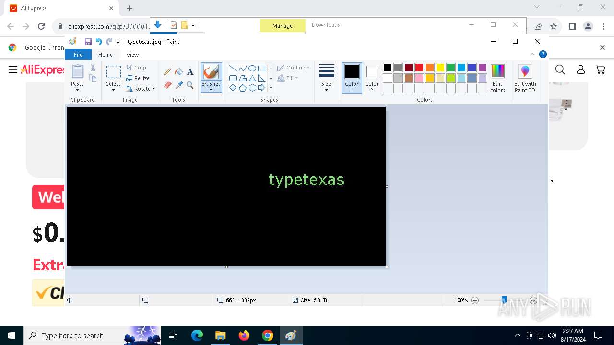Select the Magnifier tool

pyautogui.click(x=190, y=85)
